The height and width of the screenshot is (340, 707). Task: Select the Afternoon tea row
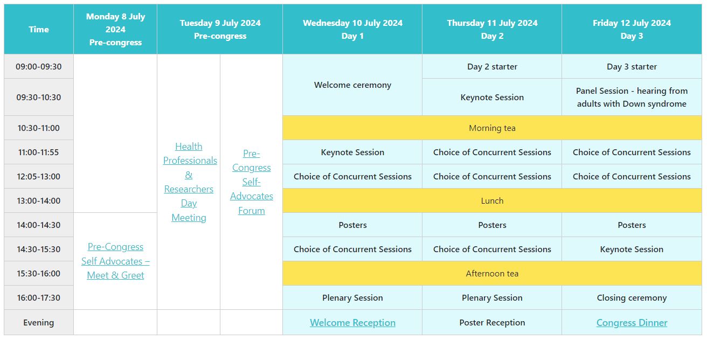pos(492,274)
